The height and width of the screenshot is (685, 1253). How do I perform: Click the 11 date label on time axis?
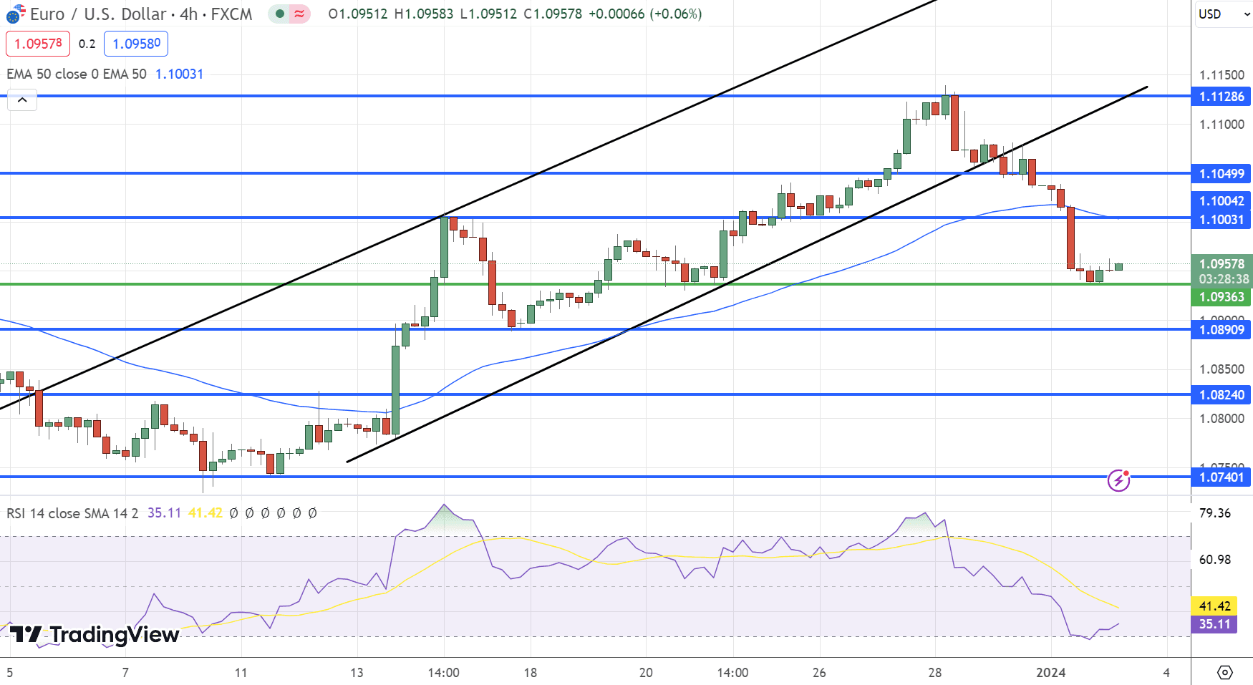pyautogui.click(x=241, y=672)
